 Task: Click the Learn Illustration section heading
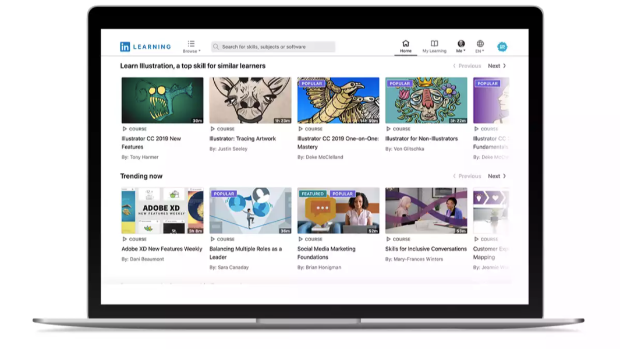193,66
